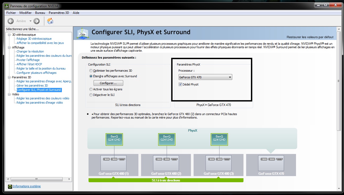The image size is (344, 195).
Task: Open Afficher la compatibilité avec les jeux
Action: (x=40, y=43)
